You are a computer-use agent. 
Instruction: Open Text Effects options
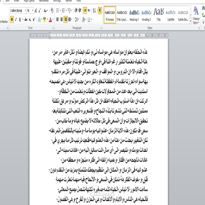pos(39,20)
